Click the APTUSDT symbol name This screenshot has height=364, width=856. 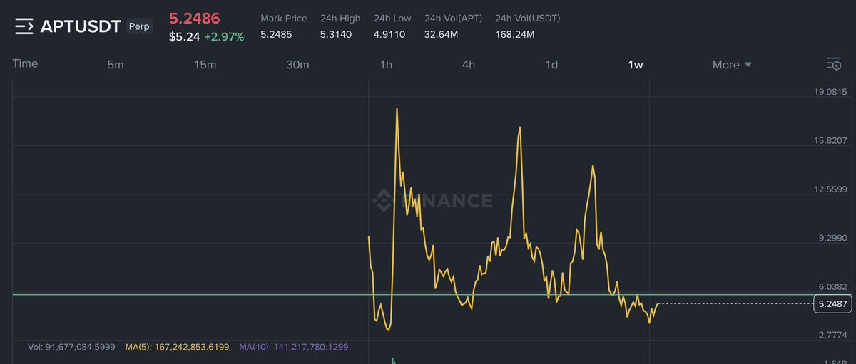[x=81, y=27]
